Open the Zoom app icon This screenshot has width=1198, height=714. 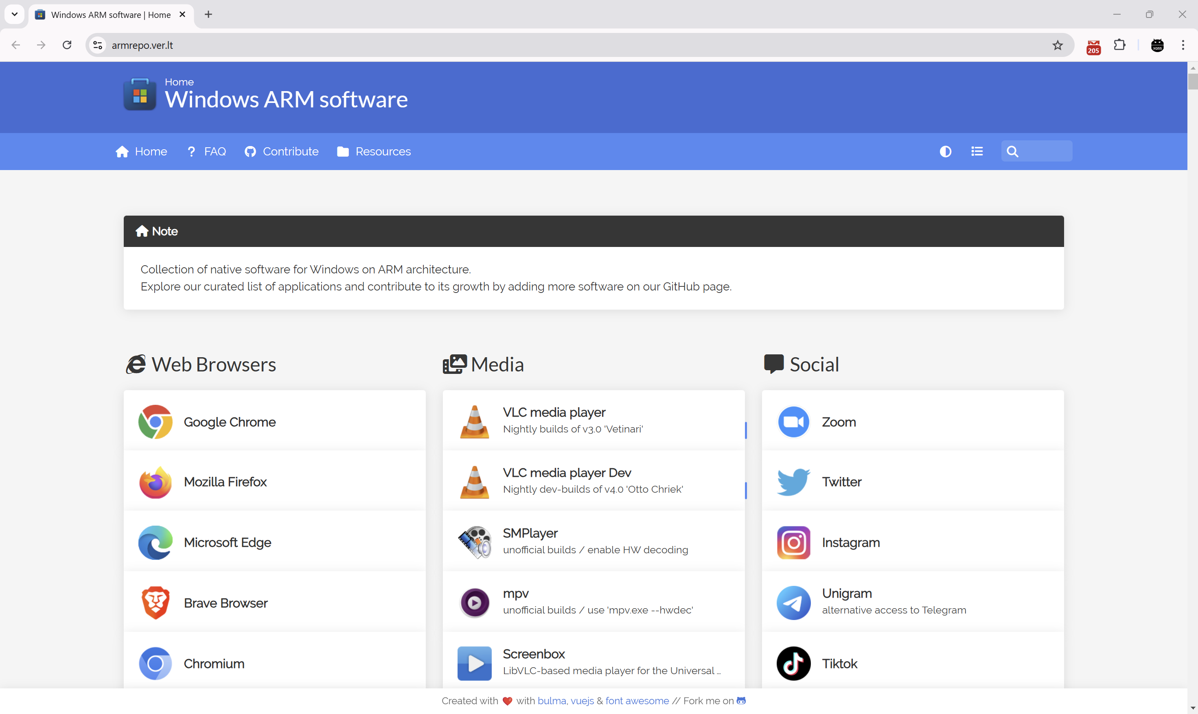pos(793,422)
